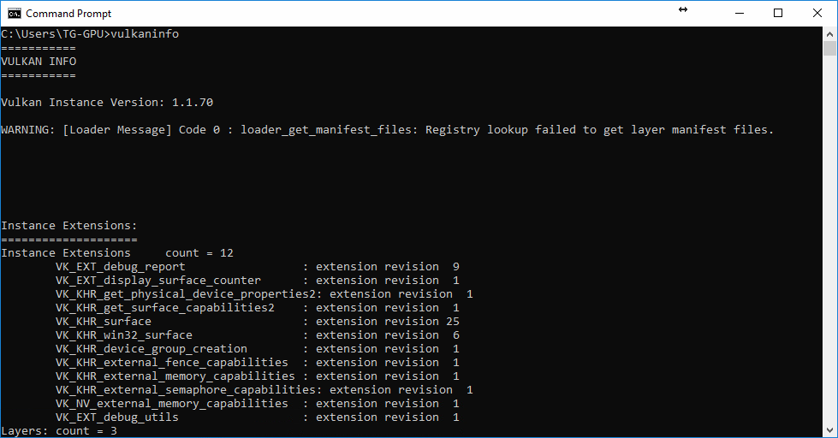Click the empty scrollbar track below the thumb

click(x=829, y=240)
